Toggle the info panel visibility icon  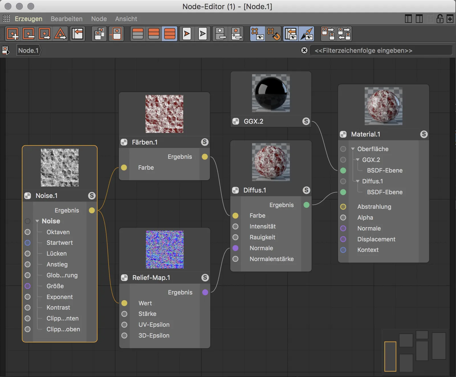pos(291,34)
